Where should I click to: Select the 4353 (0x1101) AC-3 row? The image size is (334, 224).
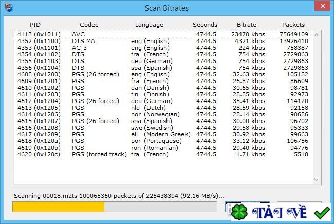[163, 48]
